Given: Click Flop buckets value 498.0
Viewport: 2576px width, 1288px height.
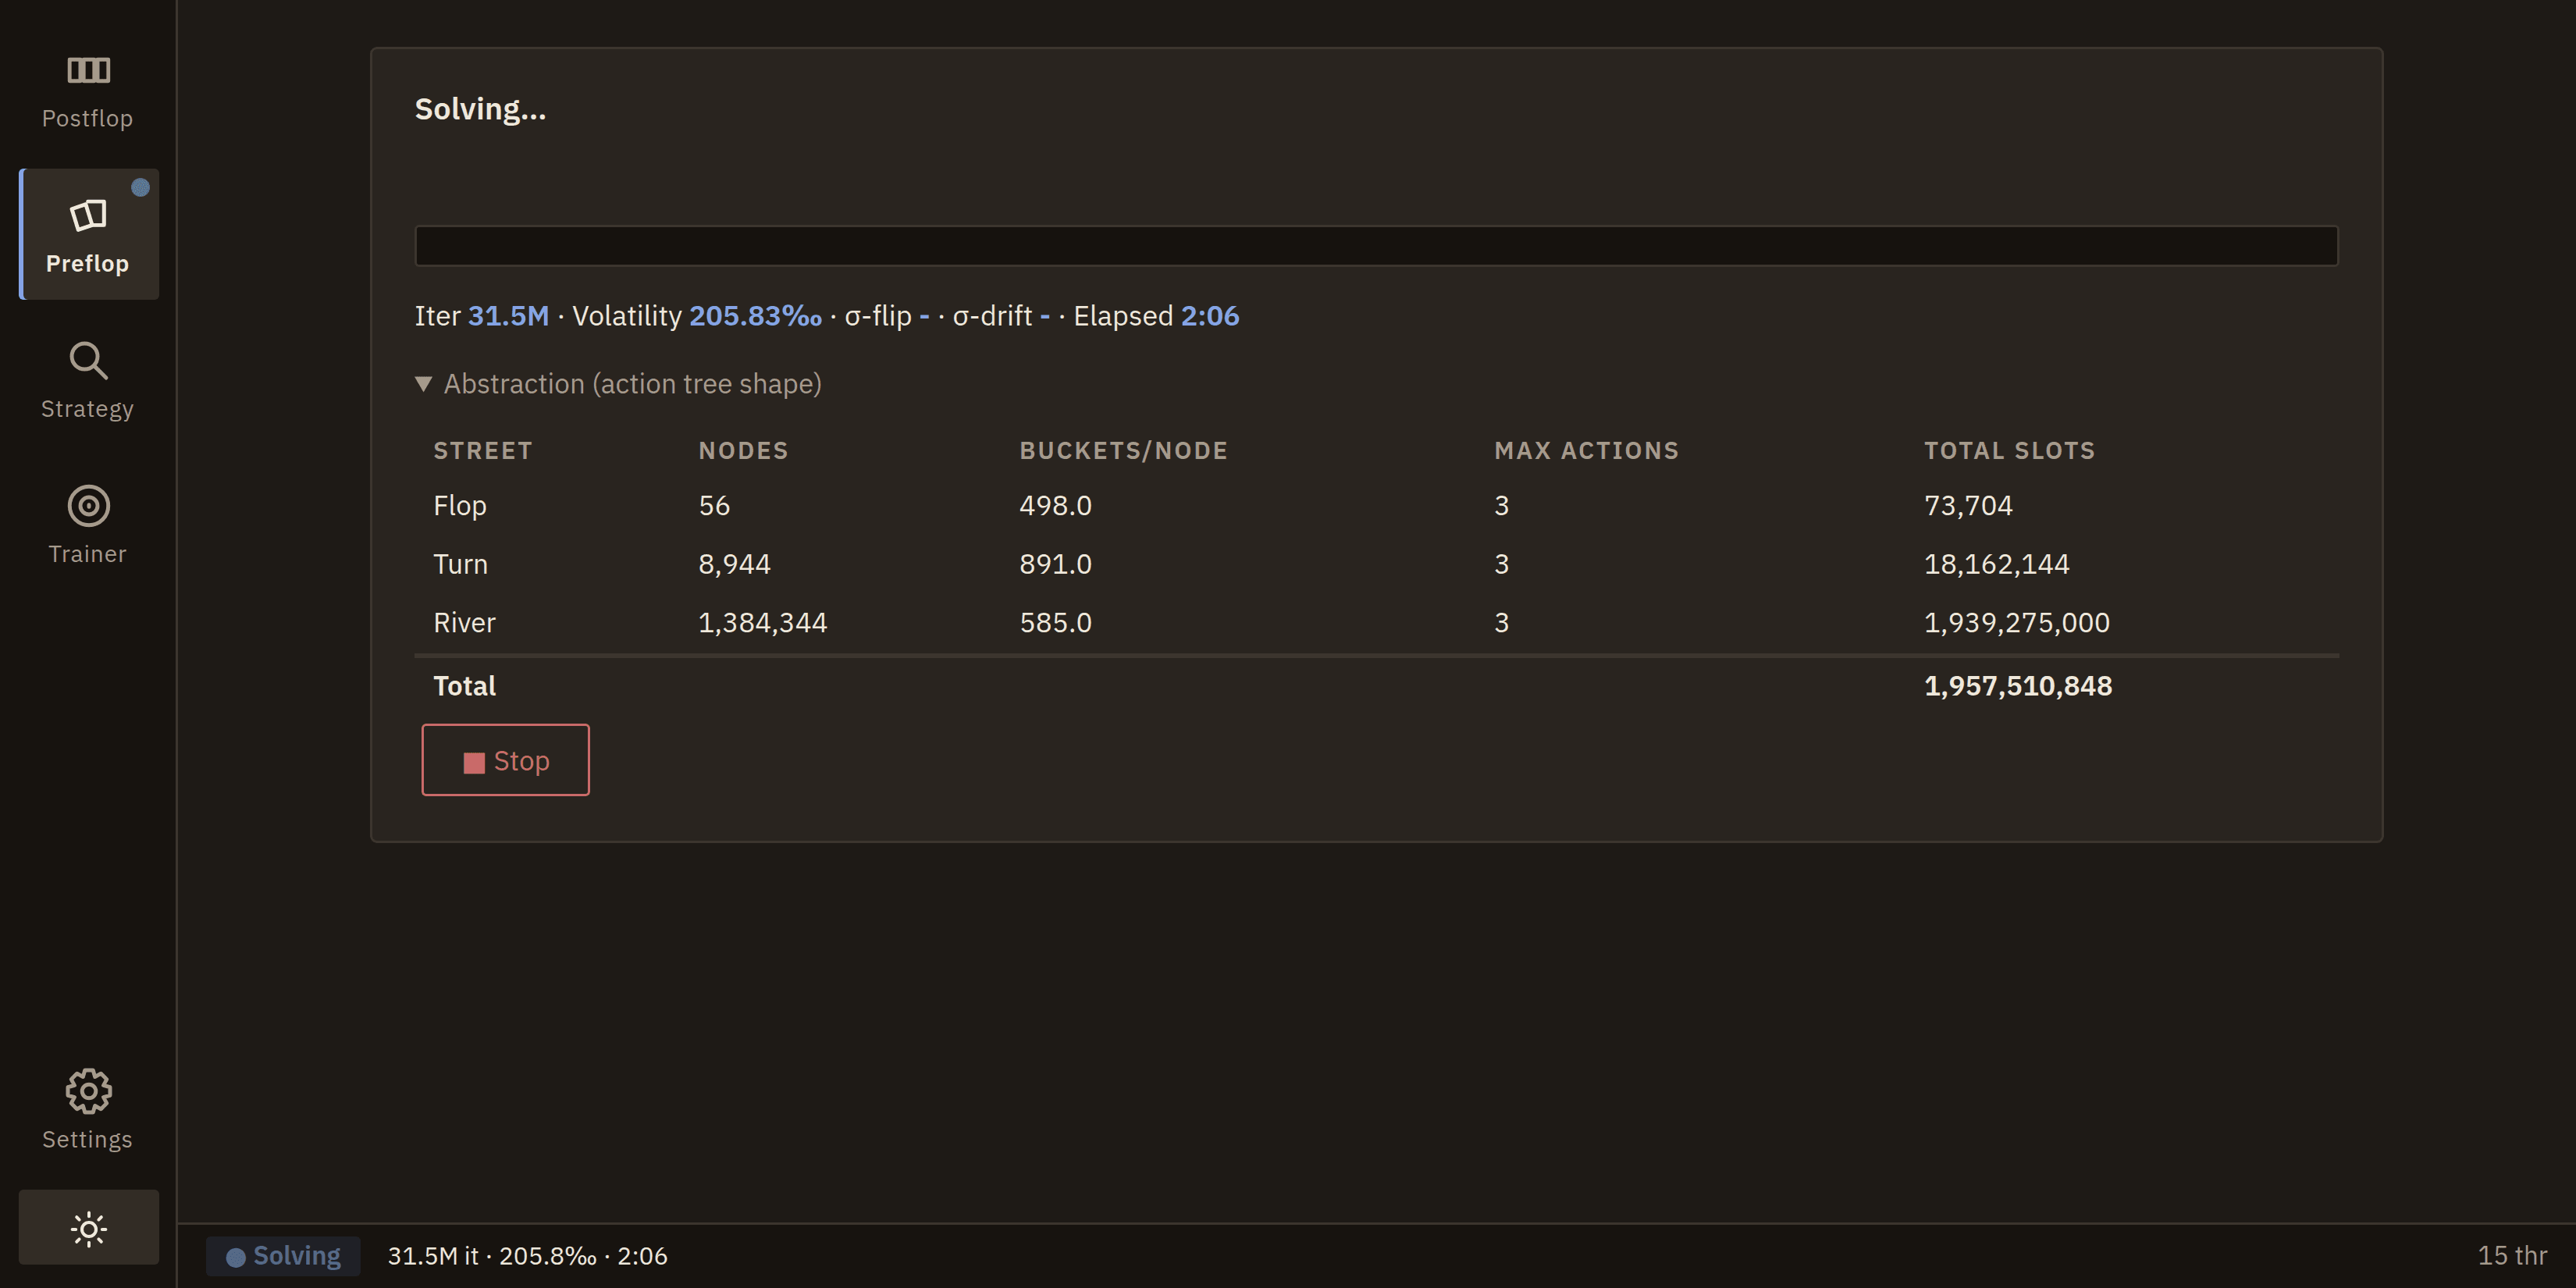Looking at the screenshot, I should (1055, 506).
